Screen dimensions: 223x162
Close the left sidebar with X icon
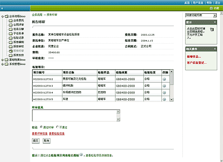click(x=2, y=8)
